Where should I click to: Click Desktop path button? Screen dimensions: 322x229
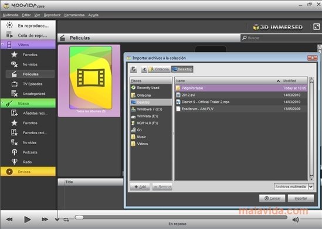182,69
